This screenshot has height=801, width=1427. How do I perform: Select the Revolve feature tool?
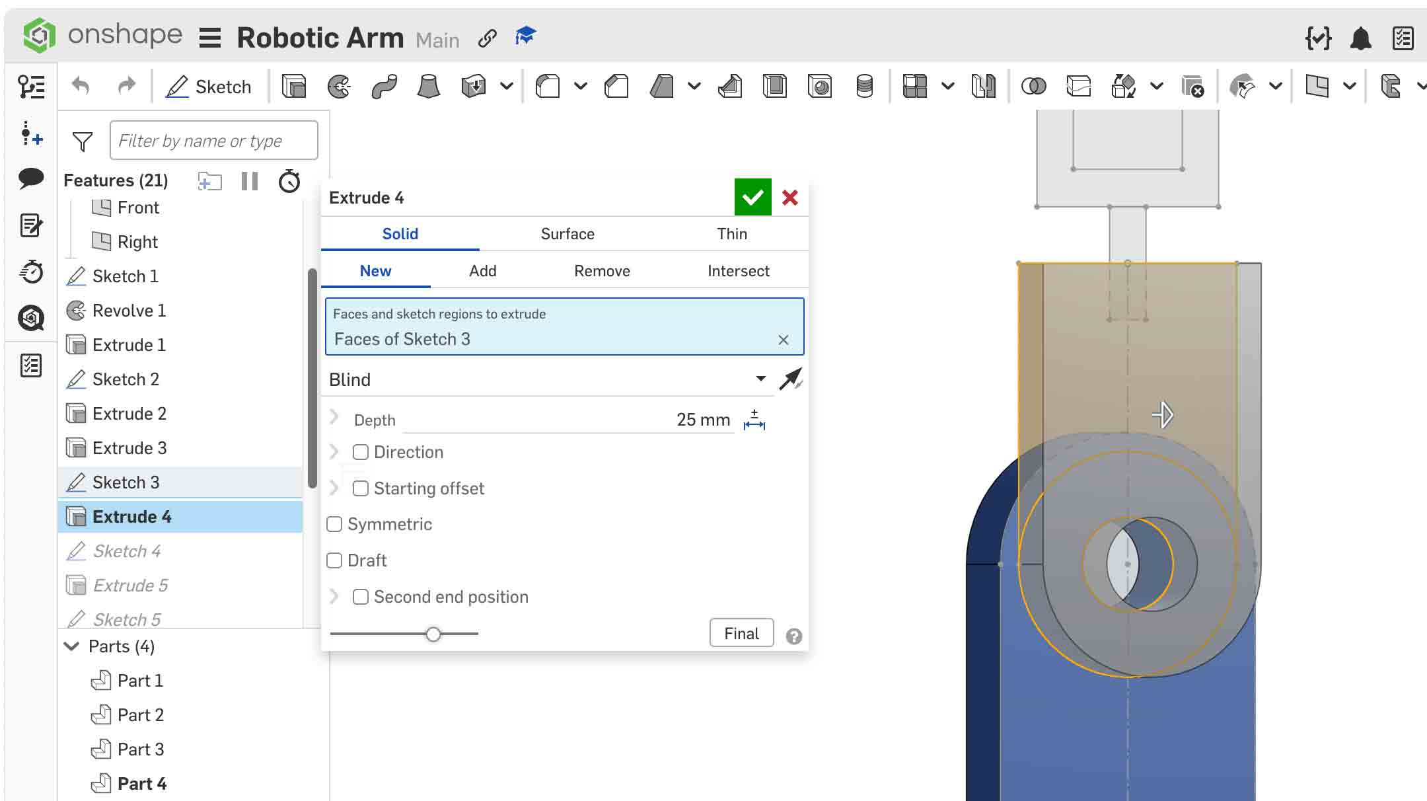[x=339, y=86]
